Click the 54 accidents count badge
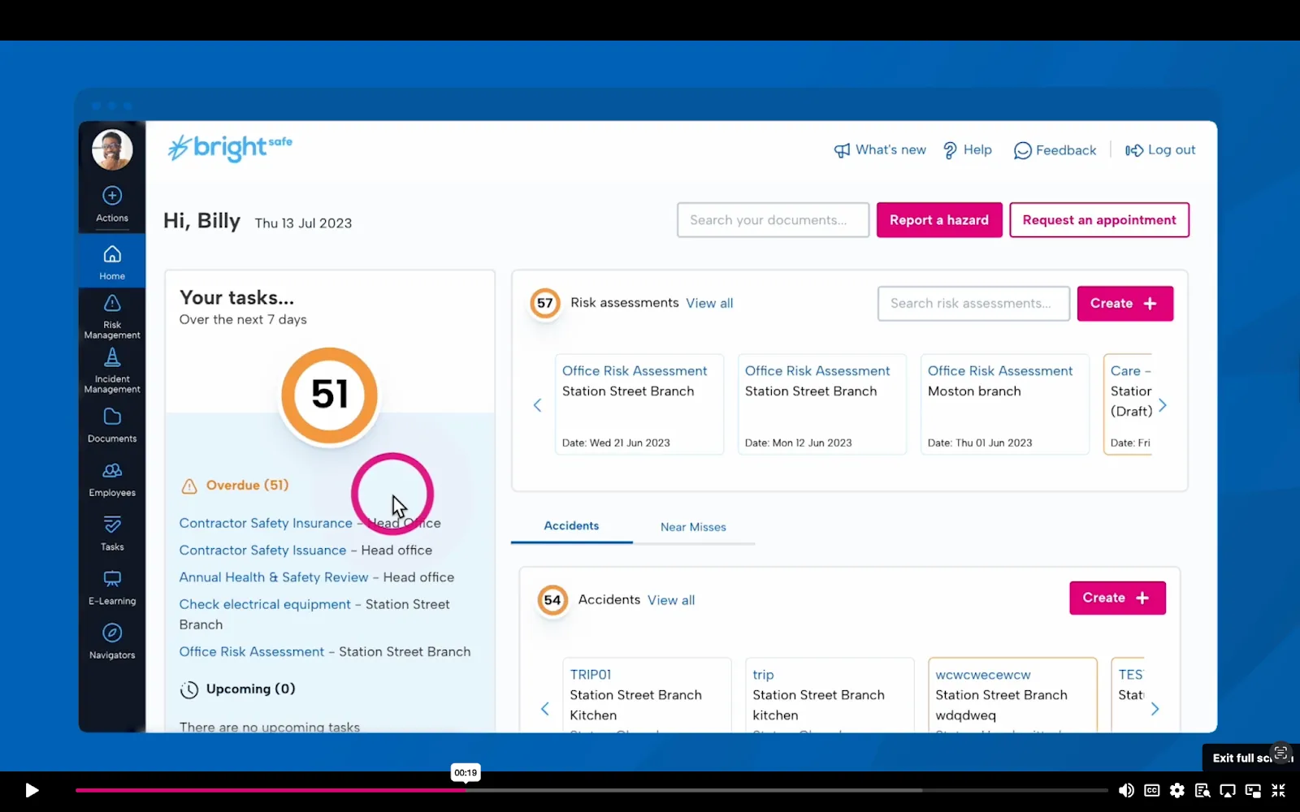1300x812 pixels. [552, 601]
